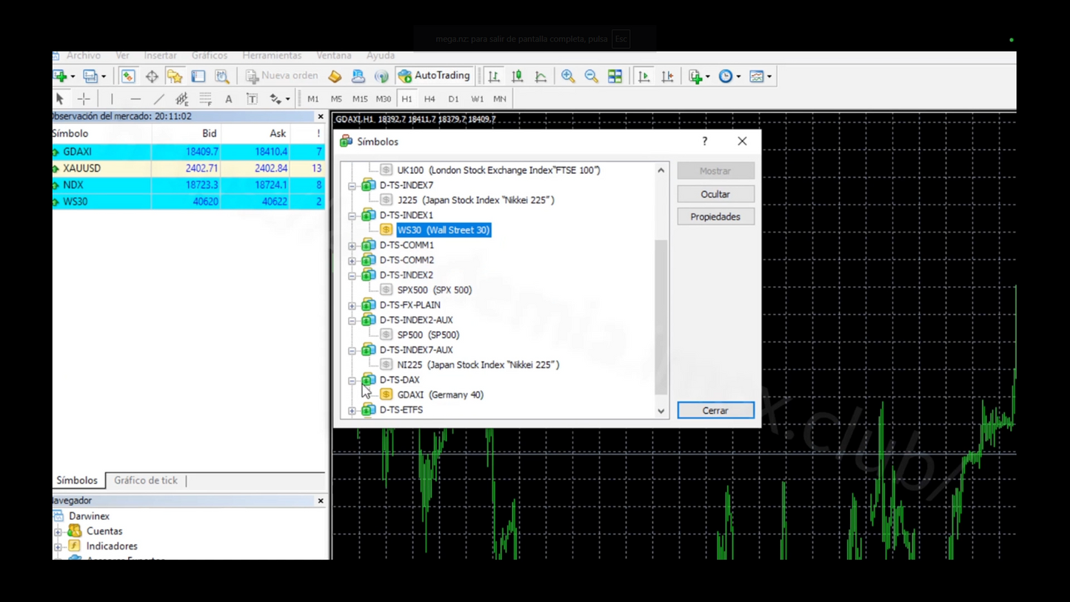Select the GDAXI (Germany 40) symbol

pos(440,395)
